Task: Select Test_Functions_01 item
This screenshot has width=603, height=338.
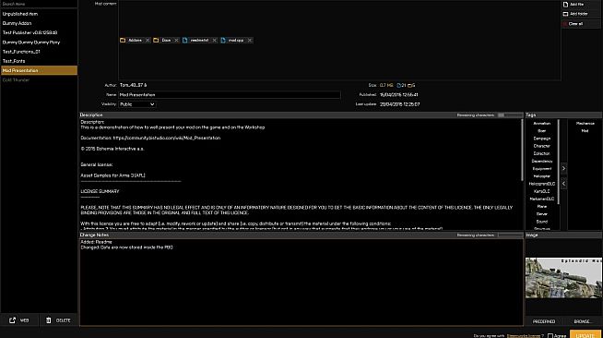Action: tap(39, 52)
